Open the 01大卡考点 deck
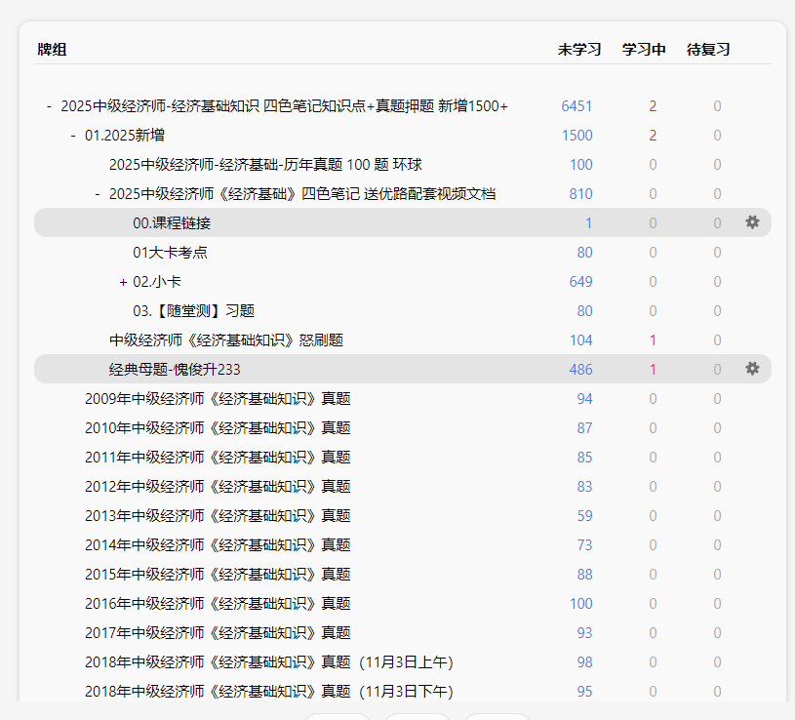The width and height of the screenshot is (795, 720). click(x=170, y=253)
